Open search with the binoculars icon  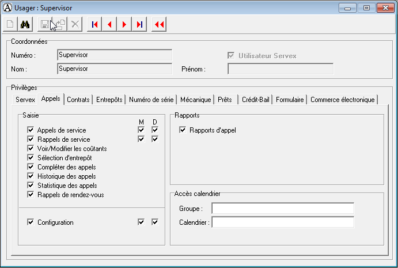[x=25, y=24]
